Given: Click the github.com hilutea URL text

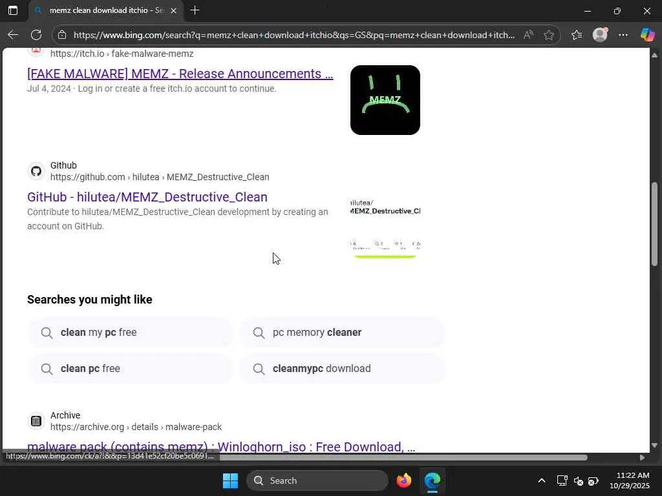Looking at the screenshot, I should [x=160, y=177].
